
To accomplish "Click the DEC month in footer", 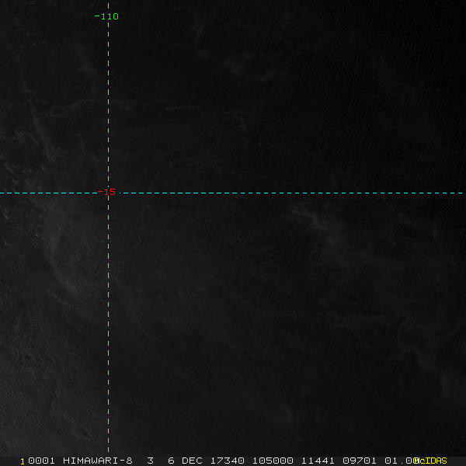I will pos(193,461).
